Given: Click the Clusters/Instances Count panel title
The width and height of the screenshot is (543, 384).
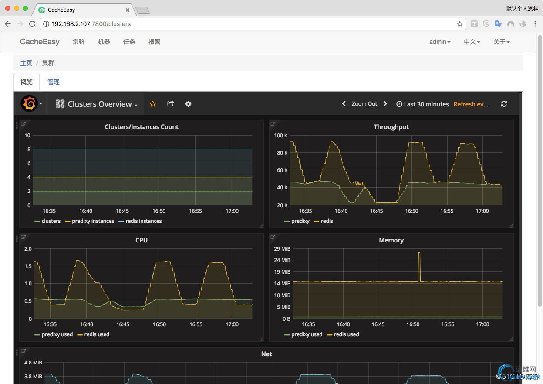Looking at the screenshot, I should (142, 127).
